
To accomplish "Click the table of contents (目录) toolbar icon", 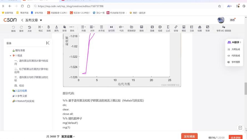I will point(192,29).
